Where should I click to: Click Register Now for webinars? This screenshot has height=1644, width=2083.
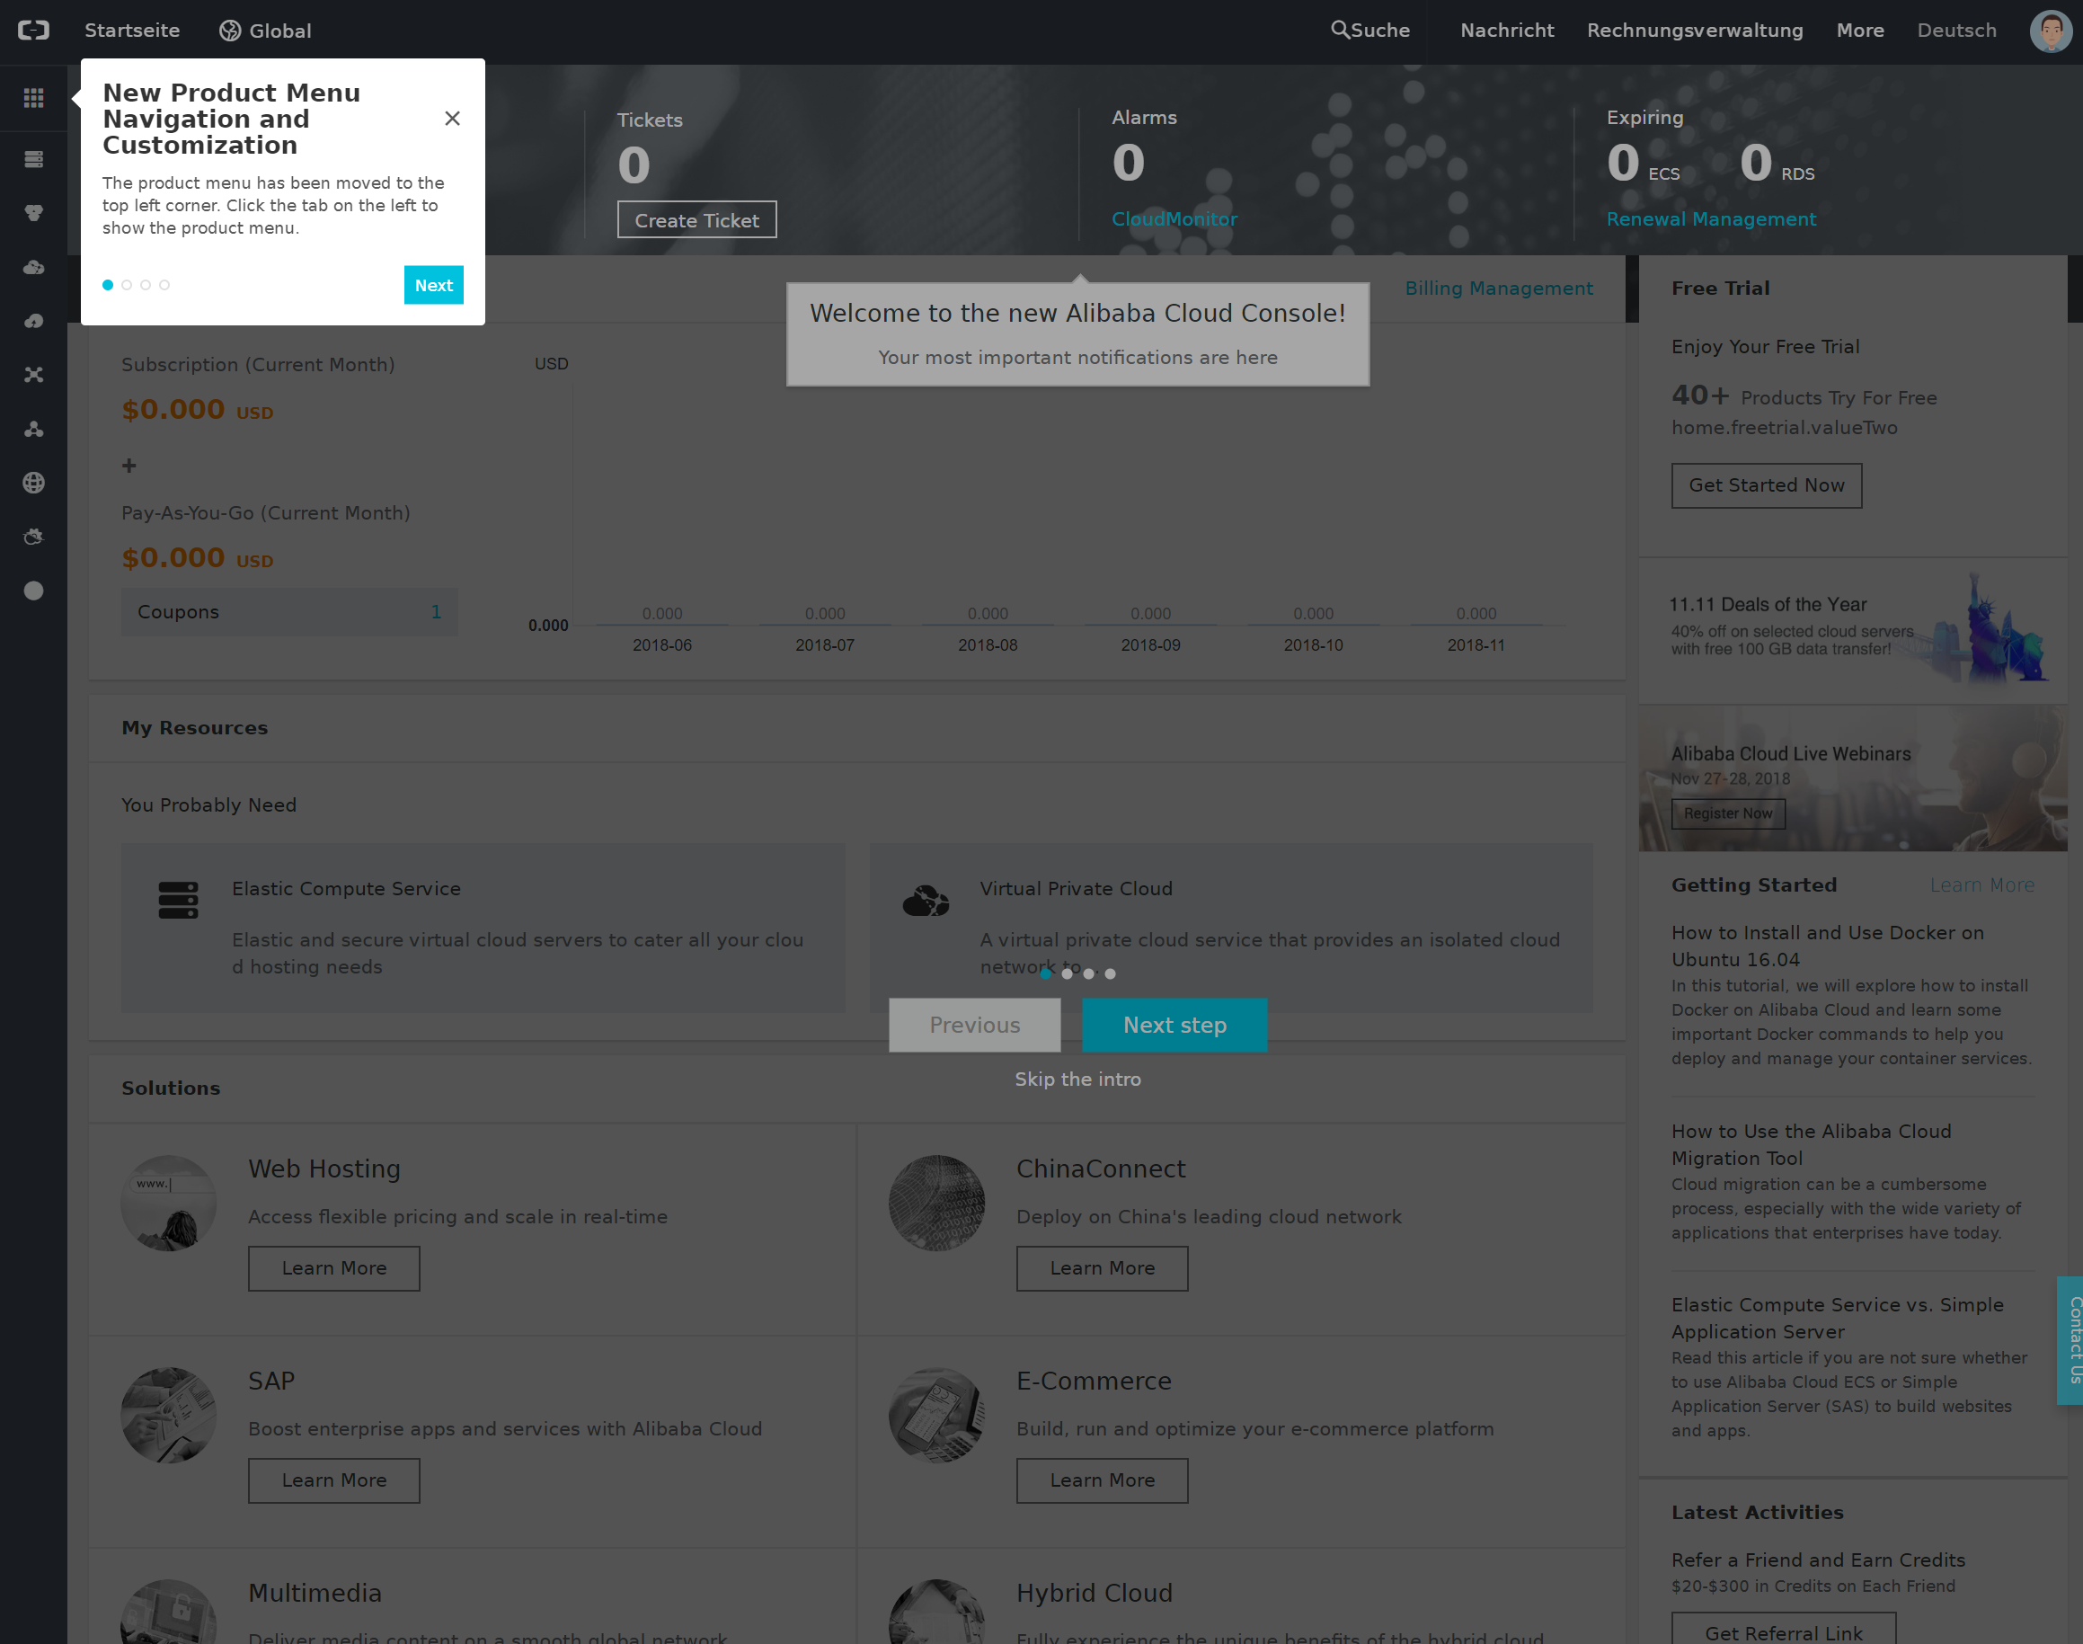pyautogui.click(x=1727, y=813)
